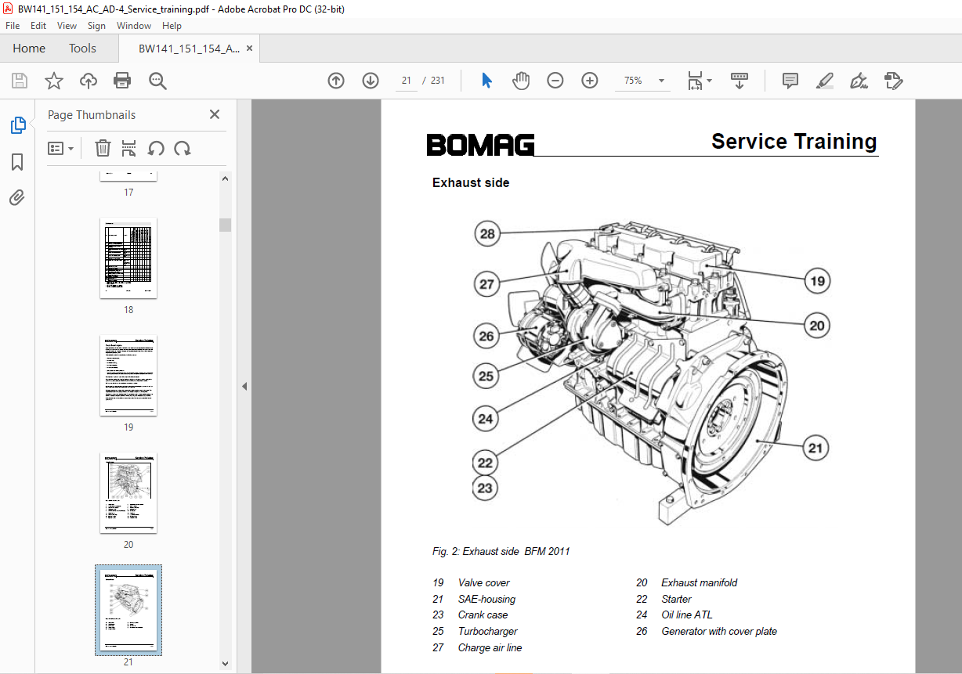
Task: Rotate pages clockwise icon
Action: click(x=183, y=148)
